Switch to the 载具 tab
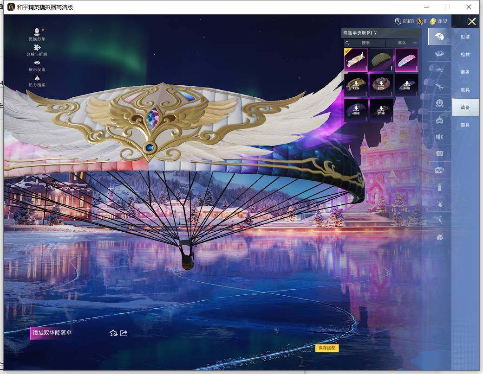This screenshot has height=374, width=483. pyautogui.click(x=465, y=90)
